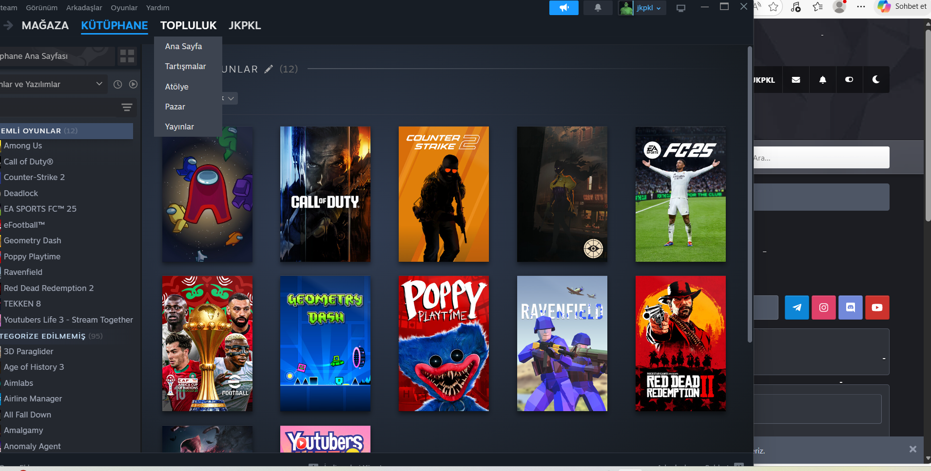Viewport: 931px width, 471px height.
Task: Toggle dark mode moon icon on web page
Action: [876, 80]
